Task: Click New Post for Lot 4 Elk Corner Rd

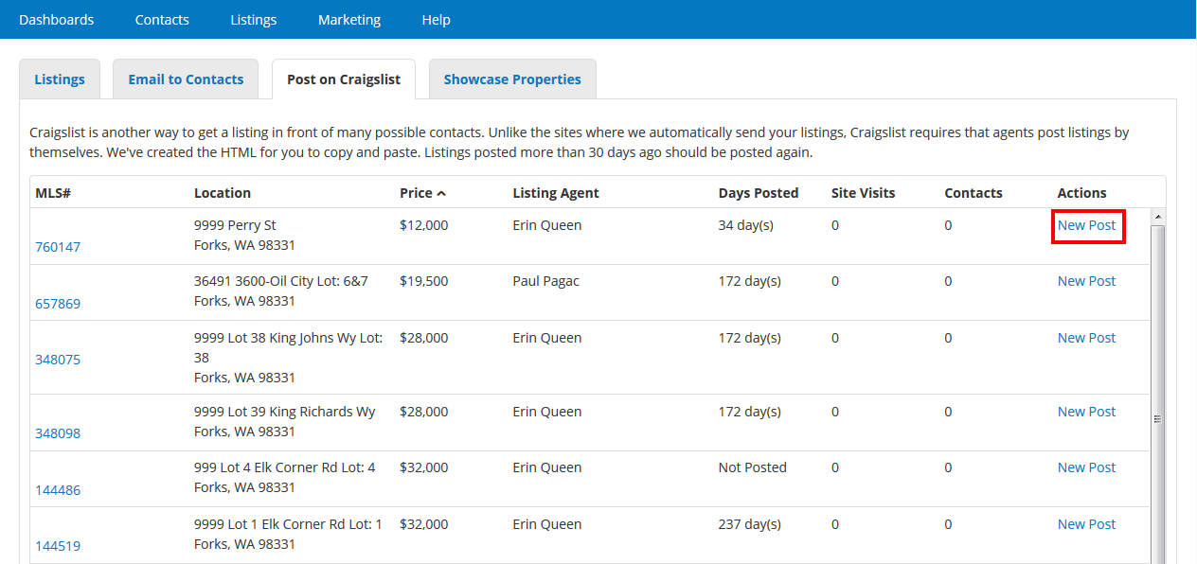Action: coord(1087,467)
